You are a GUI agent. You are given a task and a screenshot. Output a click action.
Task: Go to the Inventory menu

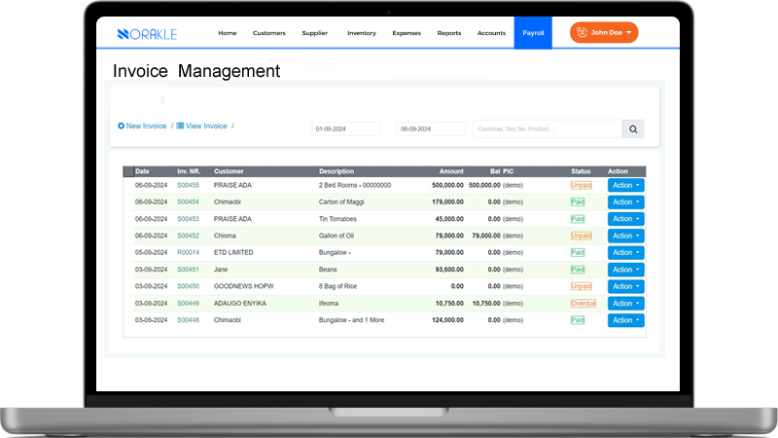361,33
